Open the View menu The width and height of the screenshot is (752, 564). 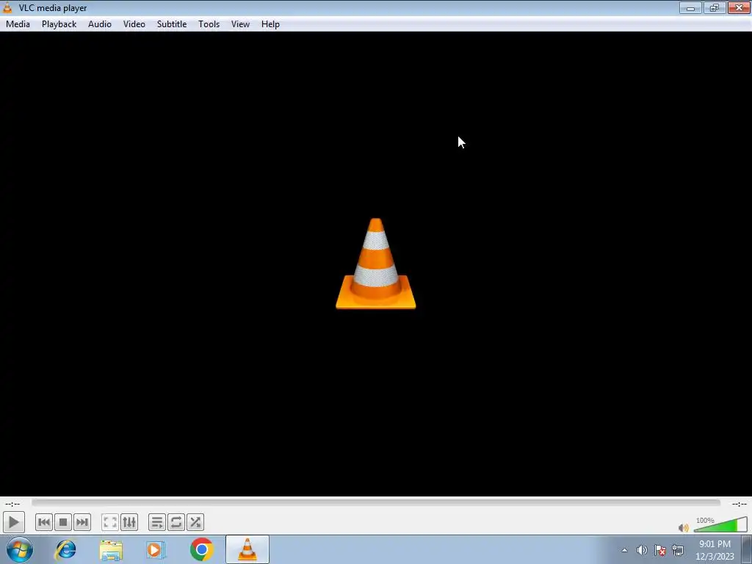[x=240, y=24]
